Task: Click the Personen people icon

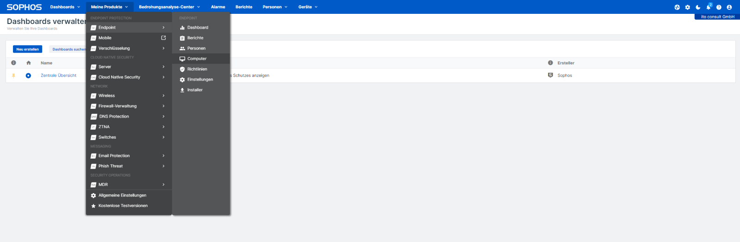Action: pyautogui.click(x=182, y=48)
